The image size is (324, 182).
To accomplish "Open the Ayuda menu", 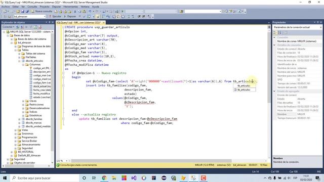I will coord(96,7).
